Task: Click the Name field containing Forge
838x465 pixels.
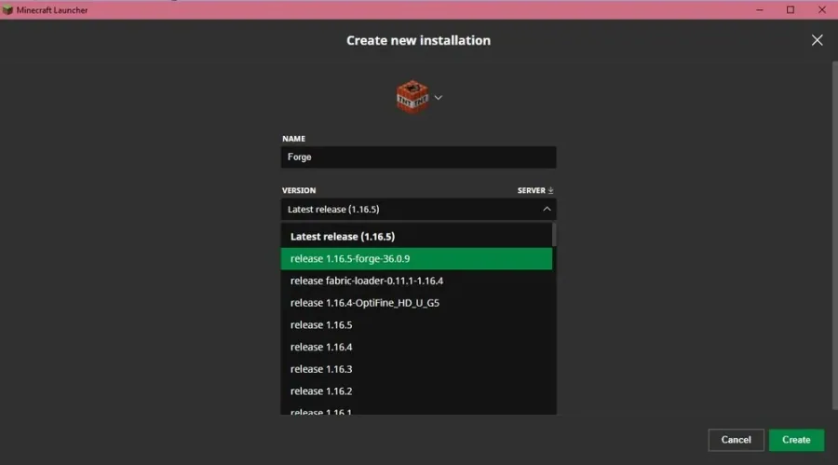Action: [x=418, y=157]
